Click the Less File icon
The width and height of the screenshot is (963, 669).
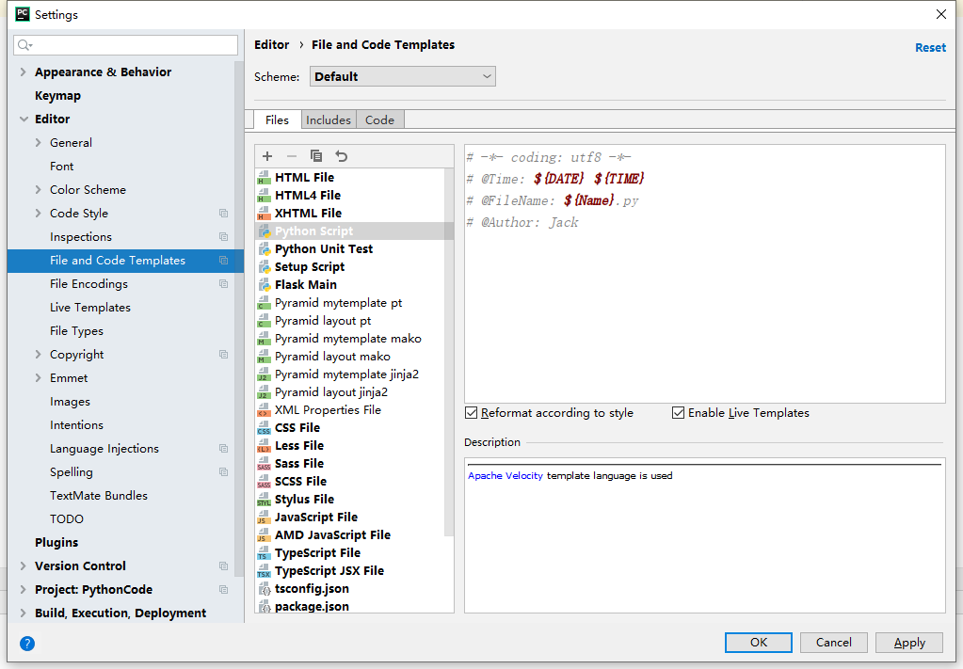coord(265,446)
